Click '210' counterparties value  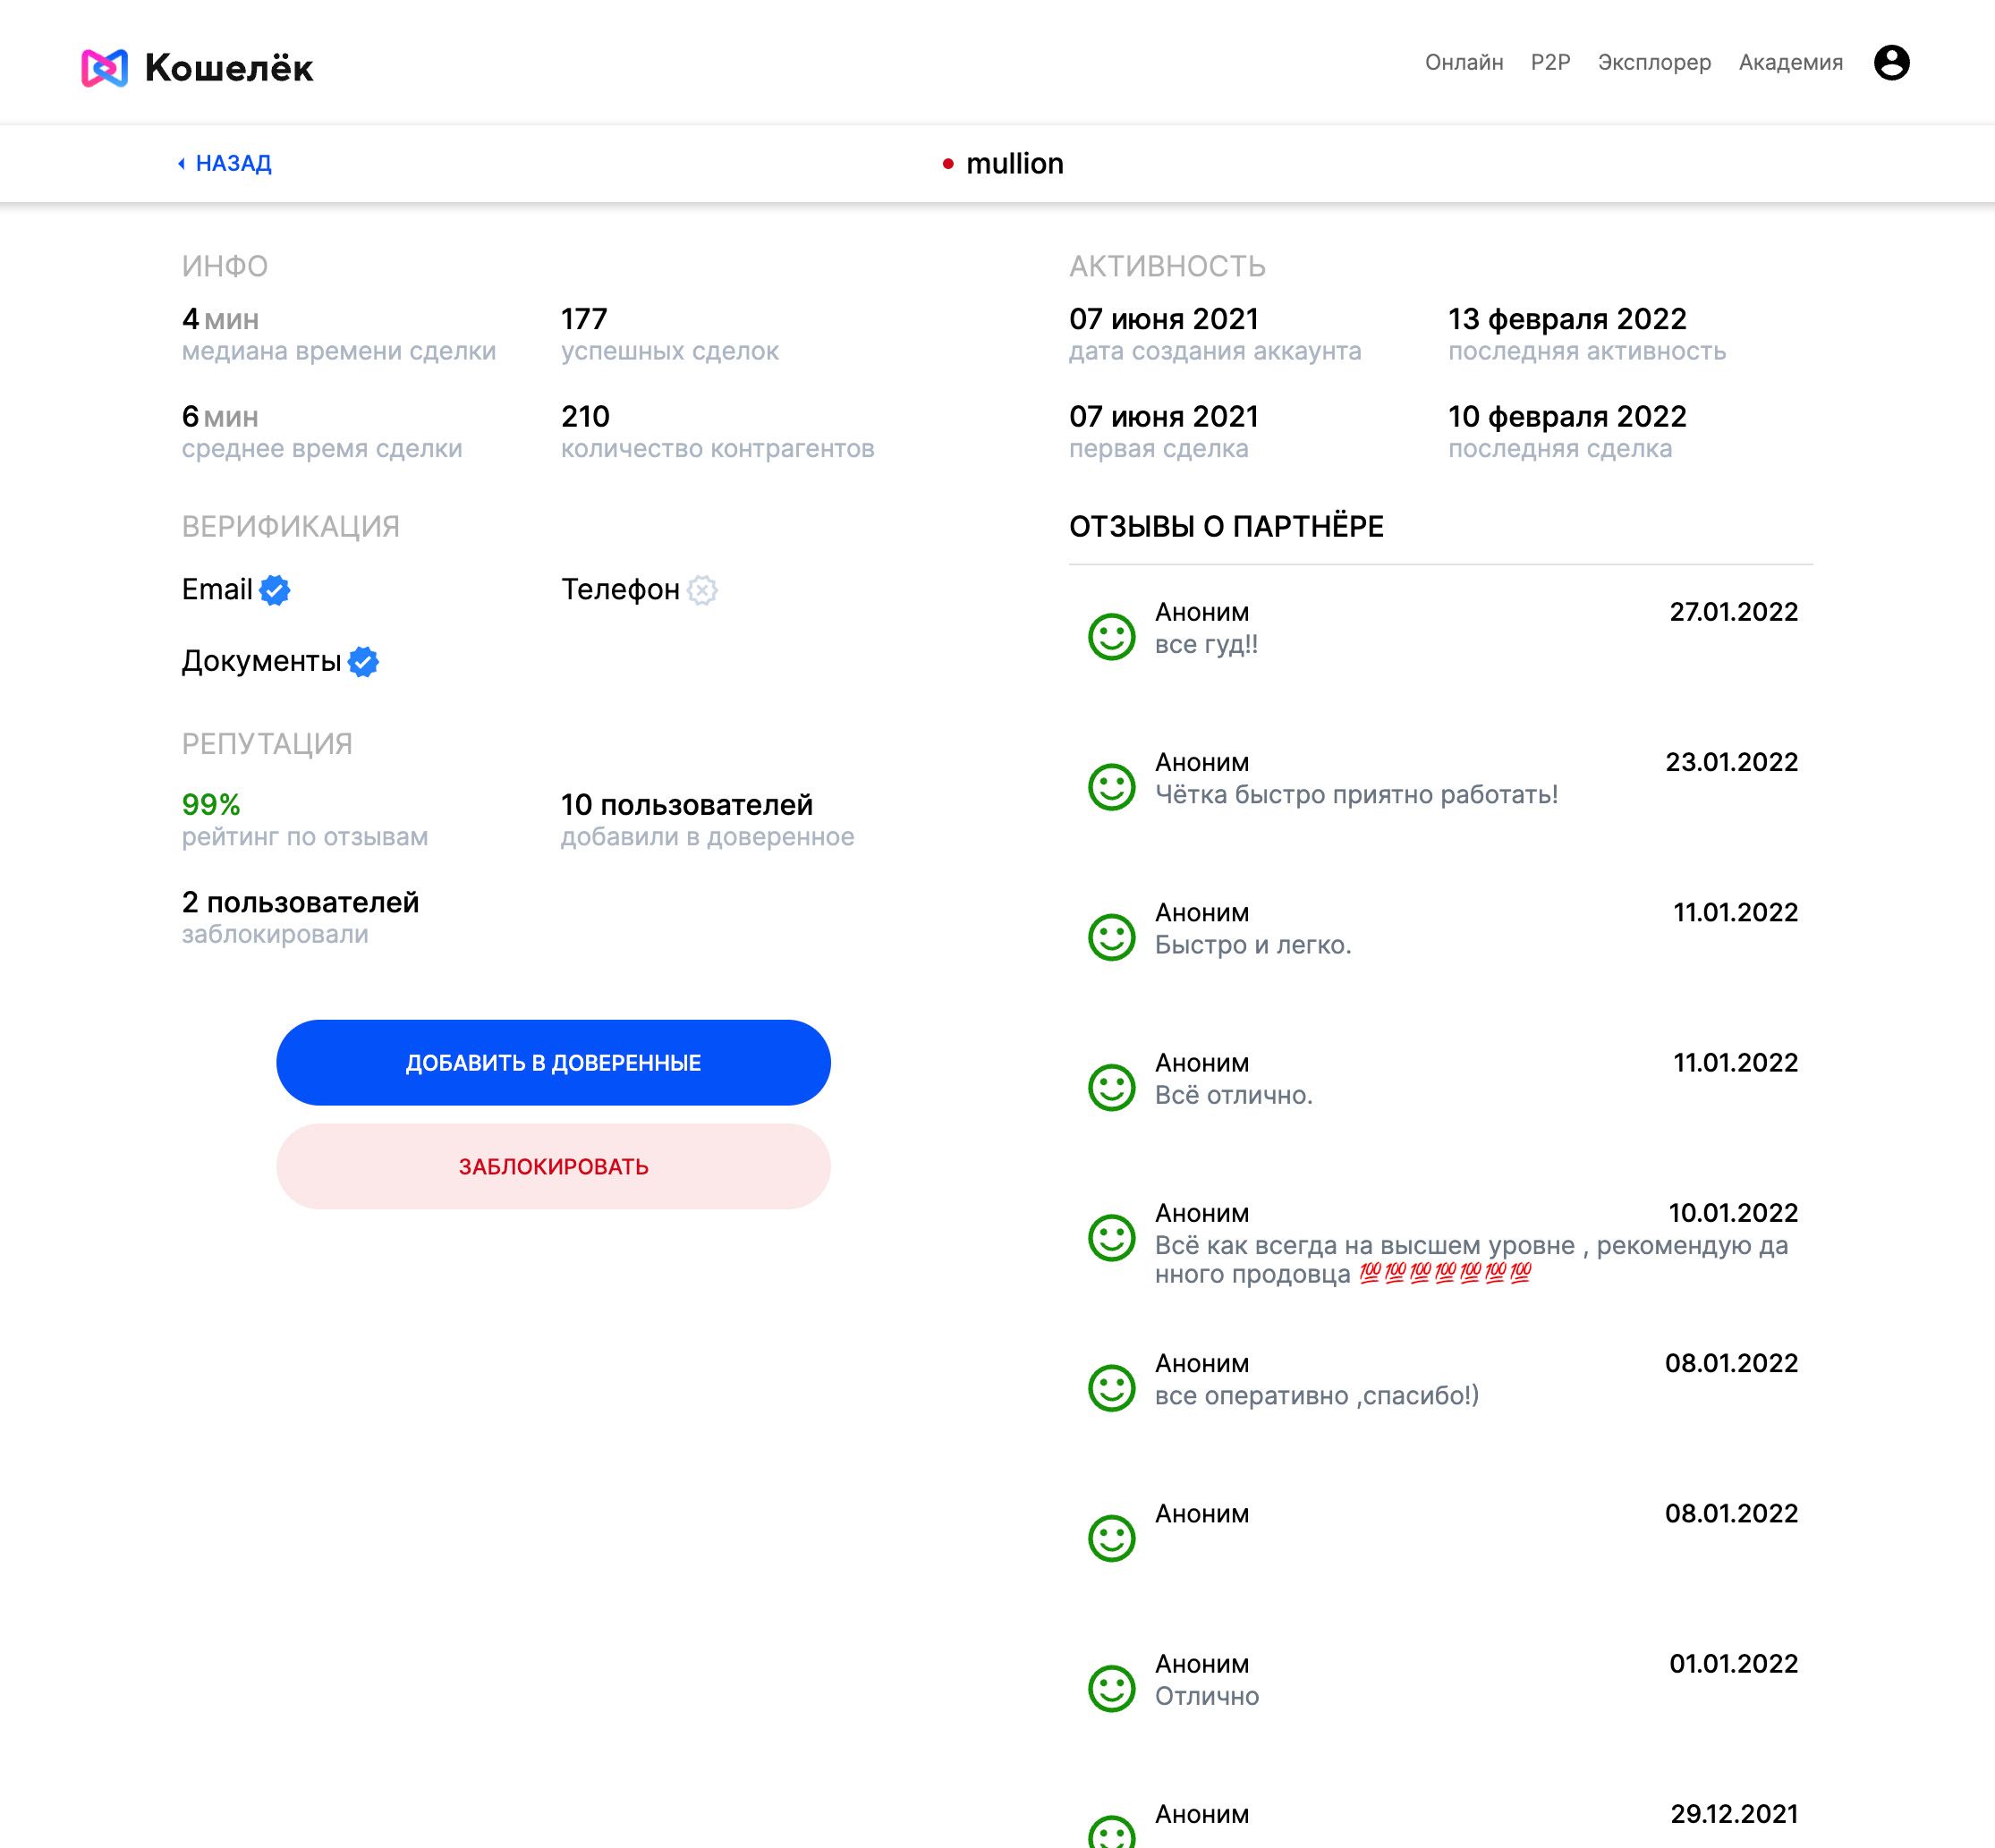click(x=585, y=416)
